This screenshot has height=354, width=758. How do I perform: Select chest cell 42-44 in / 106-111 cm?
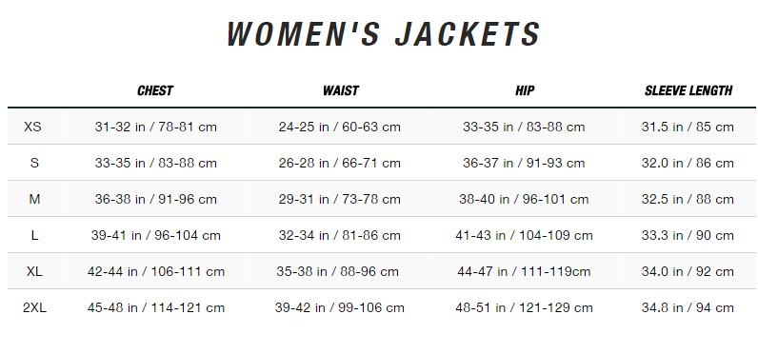tap(155, 272)
